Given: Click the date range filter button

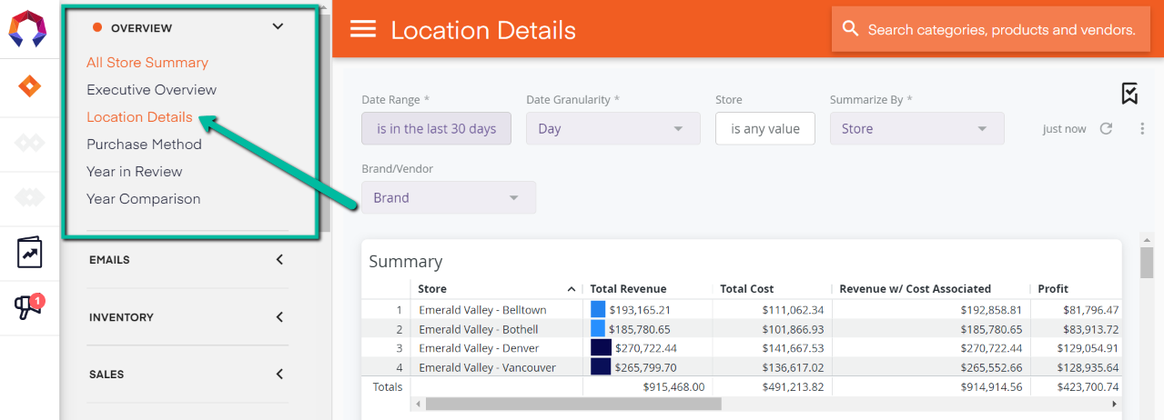Looking at the screenshot, I should pos(436,129).
